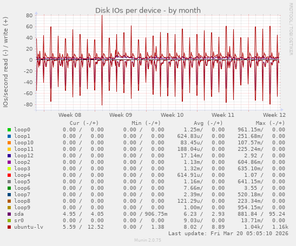Select the loop10 legend label
Screen dimensions: 296x246
pyautogui.click(x=24, y=143)
